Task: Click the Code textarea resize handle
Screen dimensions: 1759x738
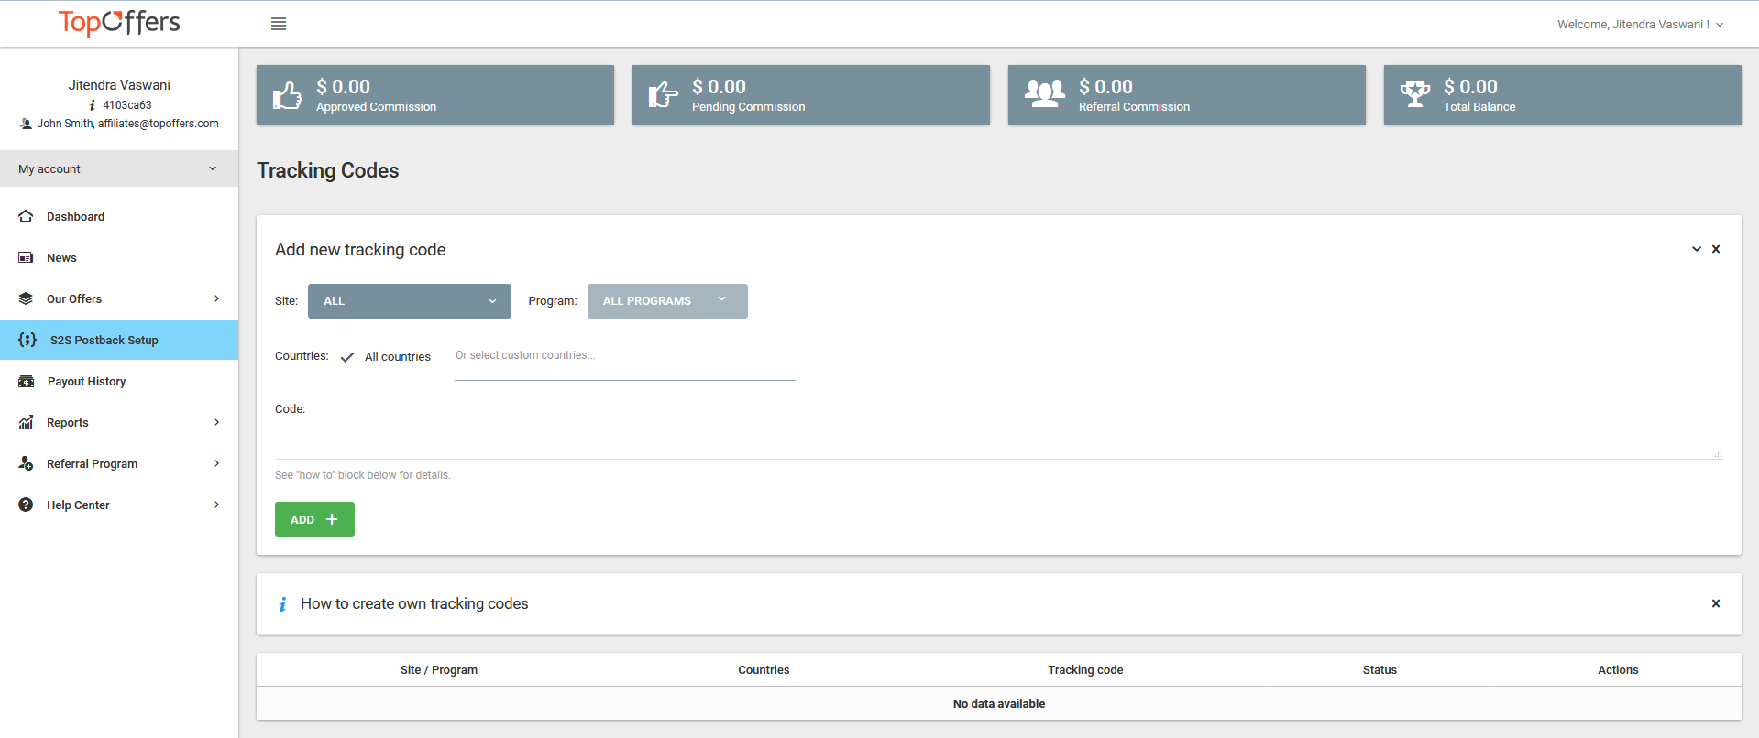Action: (1718, 453)
